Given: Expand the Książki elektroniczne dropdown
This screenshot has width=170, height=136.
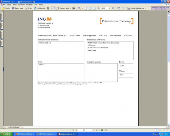Looking at the screenshot, I should click(x=146, y=8).
